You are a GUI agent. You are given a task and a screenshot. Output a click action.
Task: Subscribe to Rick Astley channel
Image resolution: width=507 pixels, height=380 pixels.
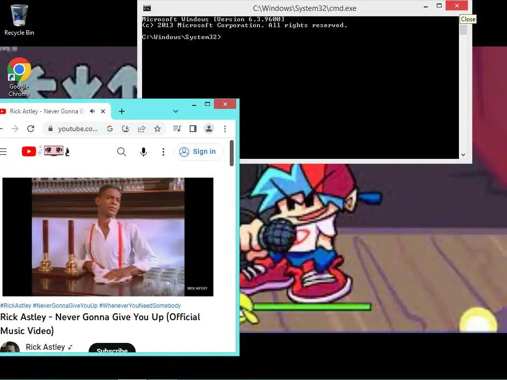112,348
